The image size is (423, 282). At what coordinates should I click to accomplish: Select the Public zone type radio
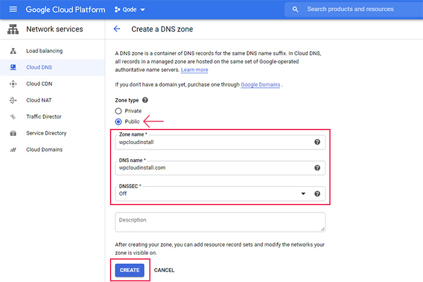point(118,122)
